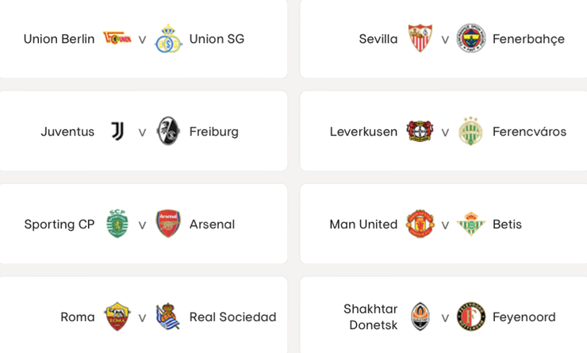
Task: Click the Feyenoord club badge
Action: pyautogui.click(x=470, y=317)
